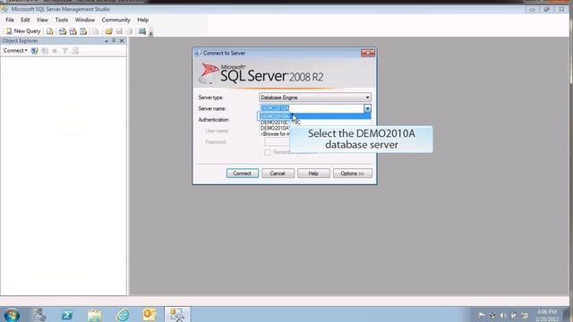Click the Save All icon in toolbar
Screen dimensions: 573x322
129,31
